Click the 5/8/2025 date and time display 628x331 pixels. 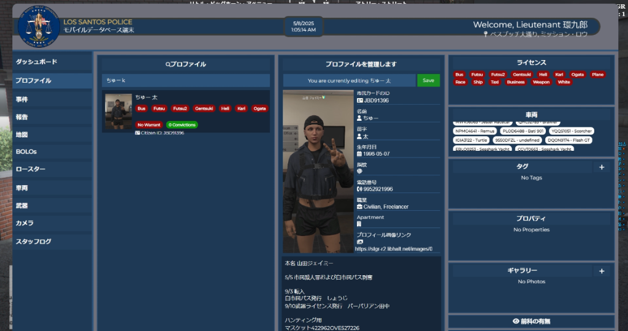304,27
